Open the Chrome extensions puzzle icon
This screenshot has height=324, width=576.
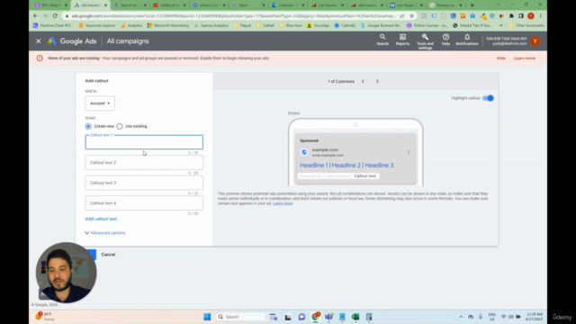coord(511,16)
